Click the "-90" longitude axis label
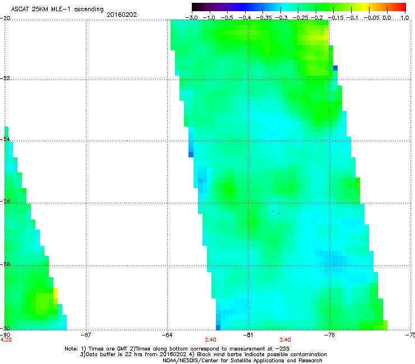The height and width of the screenshot is (364, 415). click(5, 335)
